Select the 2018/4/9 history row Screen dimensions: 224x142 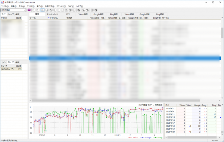click(x=193, y=111)
